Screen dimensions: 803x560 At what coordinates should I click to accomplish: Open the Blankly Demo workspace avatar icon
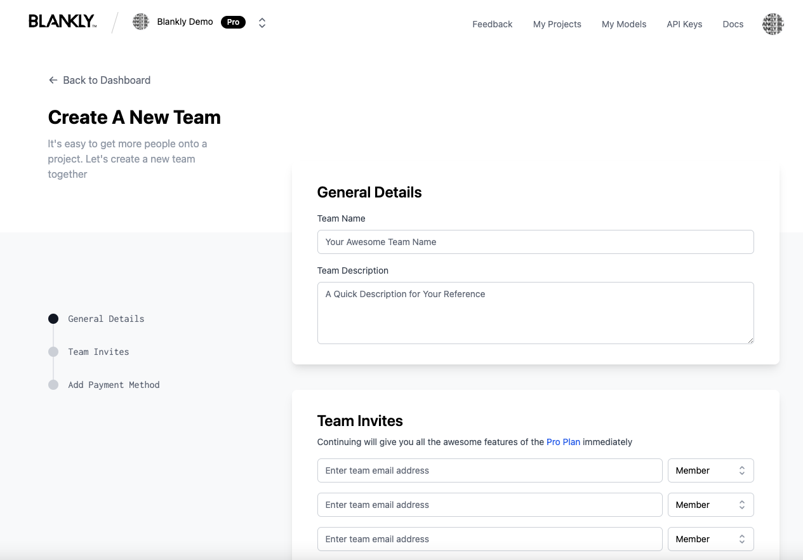(x=140, y=21)
